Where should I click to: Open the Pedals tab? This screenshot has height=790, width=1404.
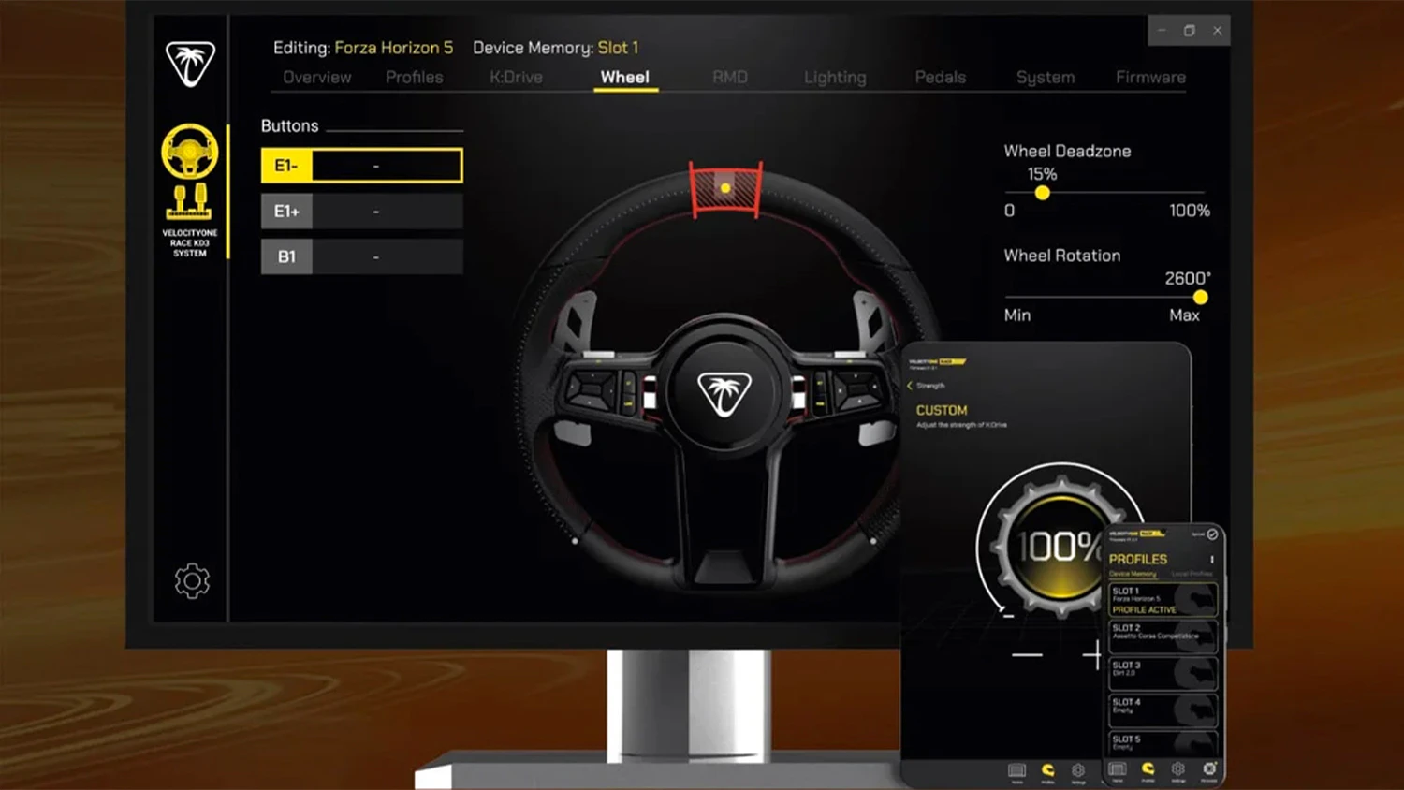[941, 78]
